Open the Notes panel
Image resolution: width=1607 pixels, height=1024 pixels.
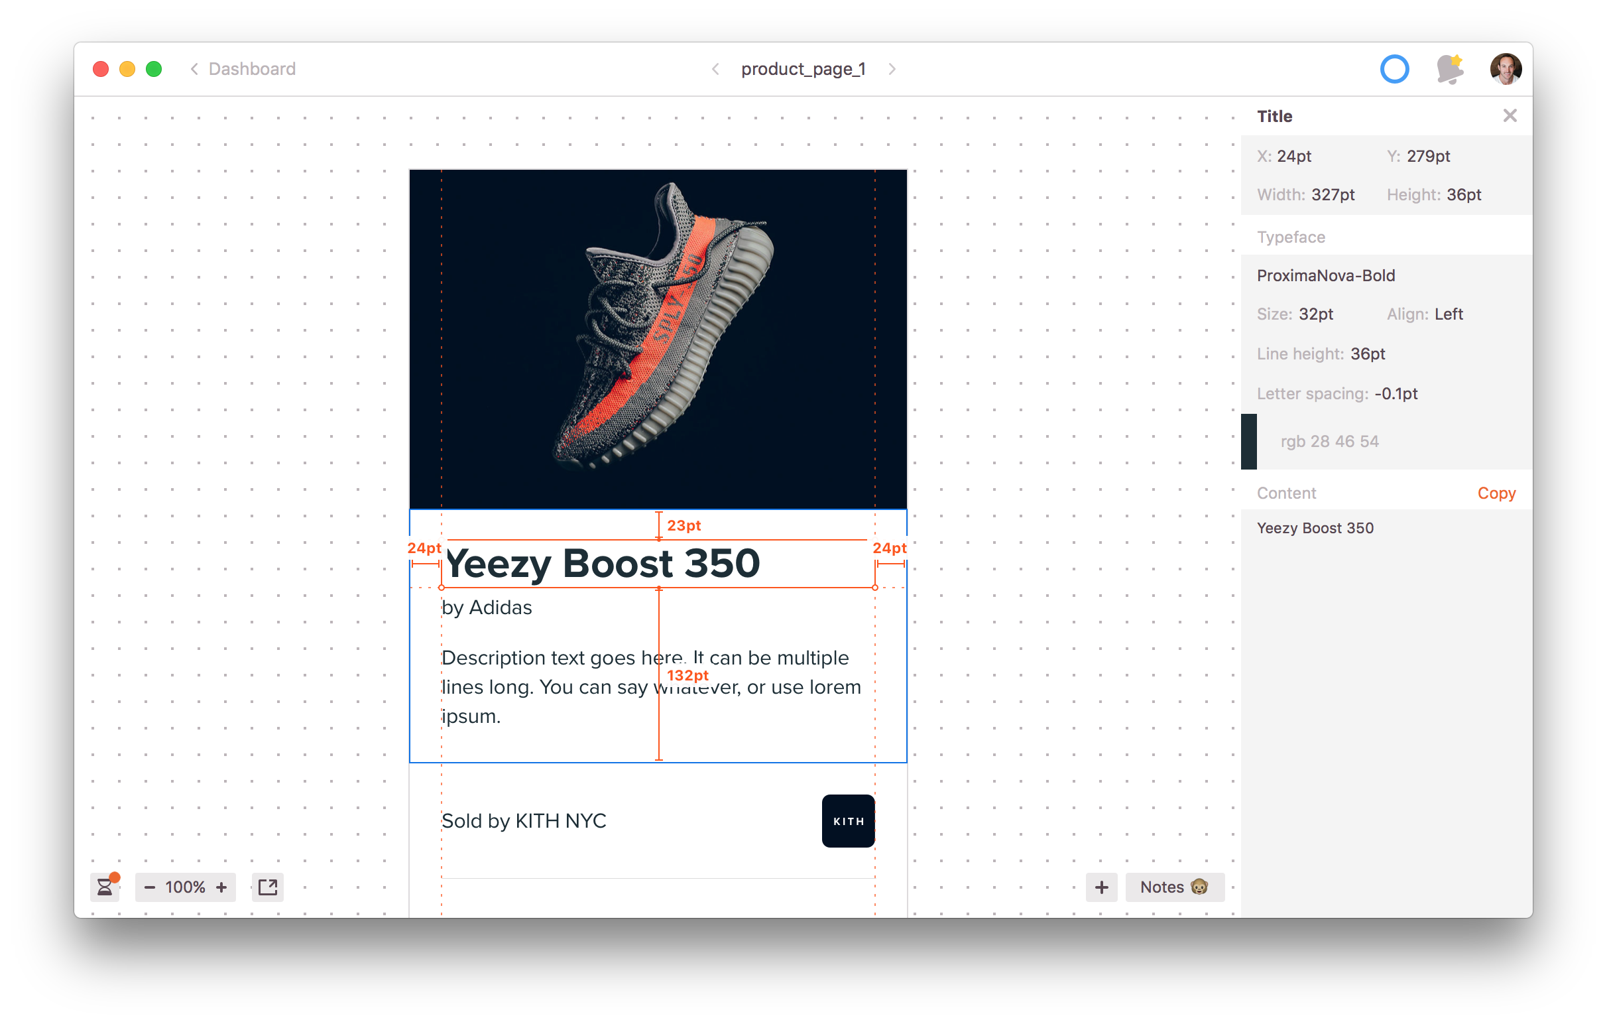(1174, 887)
